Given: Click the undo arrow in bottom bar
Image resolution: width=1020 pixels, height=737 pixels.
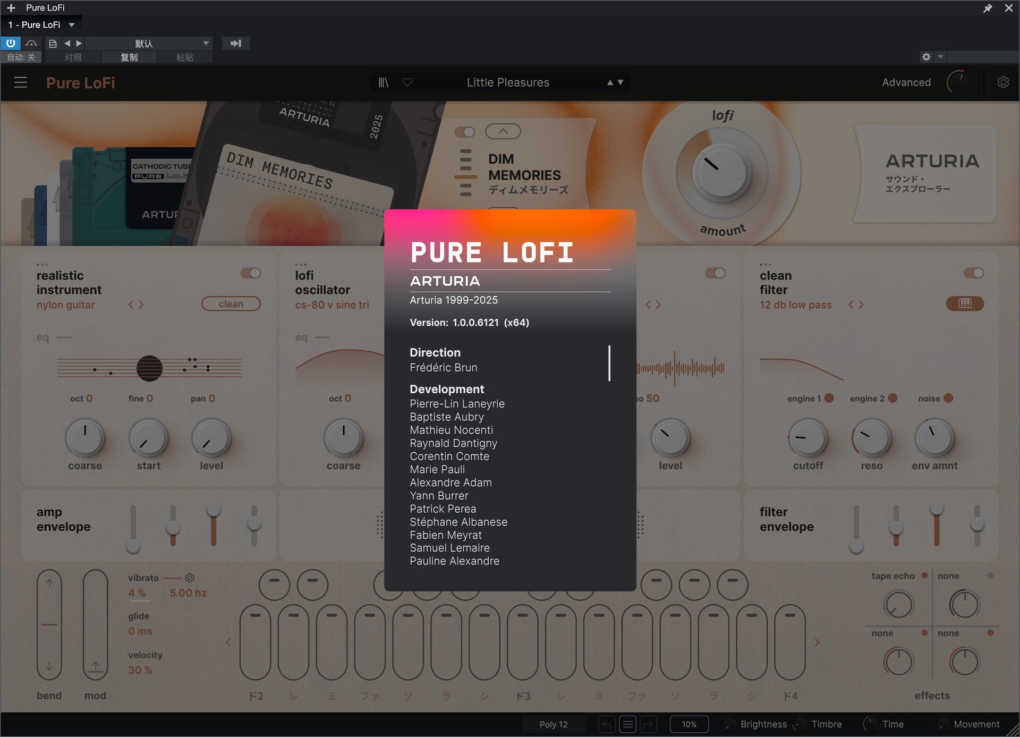Looking at the screenshot, I should point(607,724).
